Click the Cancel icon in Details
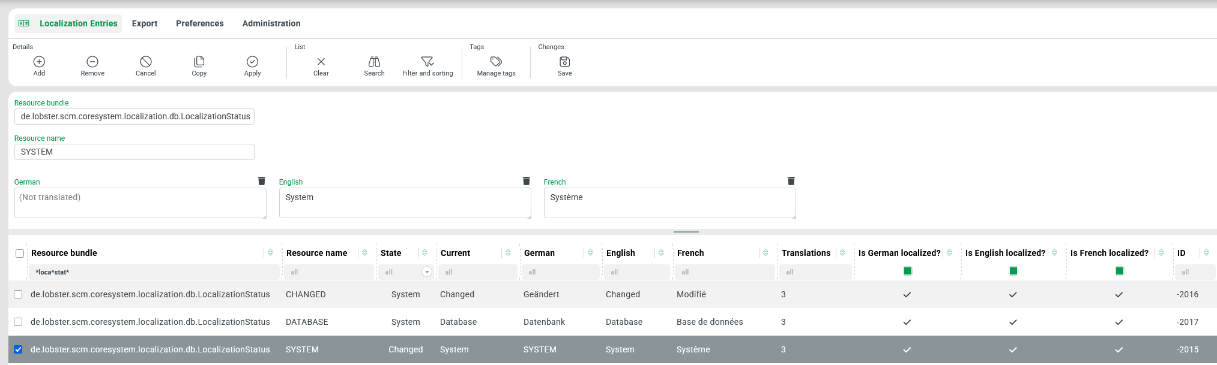 pos(145,62)
